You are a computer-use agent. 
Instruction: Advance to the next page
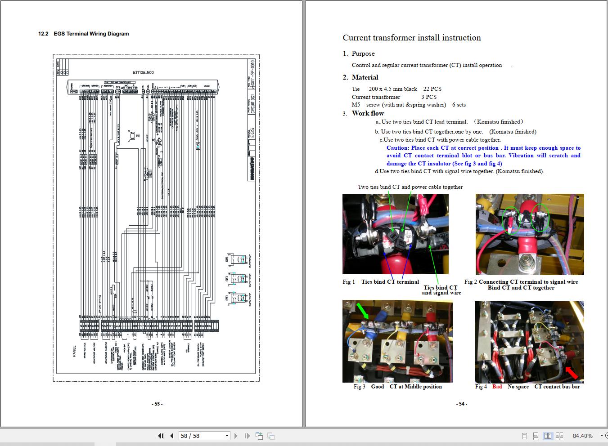tap(236, 436)
